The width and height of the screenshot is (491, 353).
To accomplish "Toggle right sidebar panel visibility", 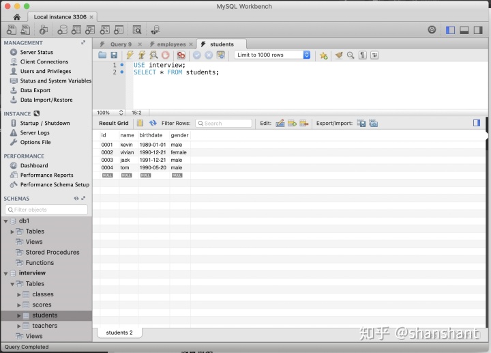I will [478, 30].
